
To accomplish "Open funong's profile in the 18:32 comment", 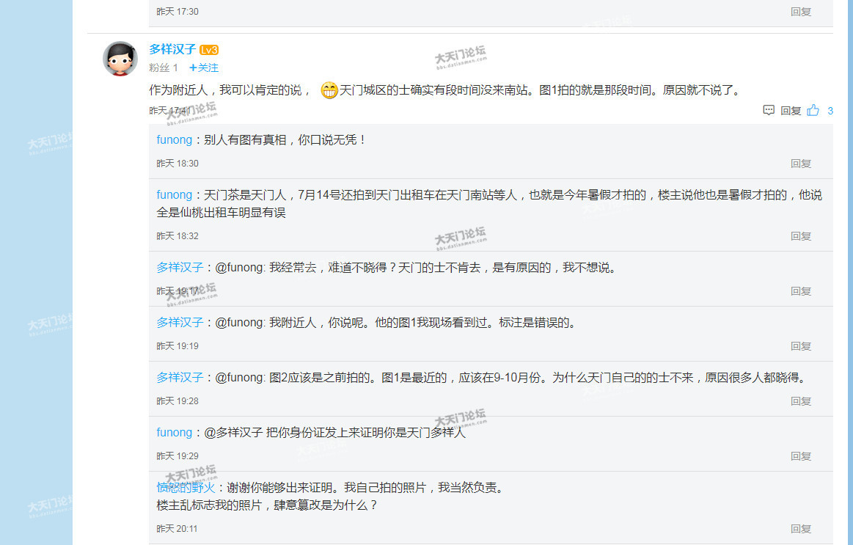I will (x=174, y=194).
